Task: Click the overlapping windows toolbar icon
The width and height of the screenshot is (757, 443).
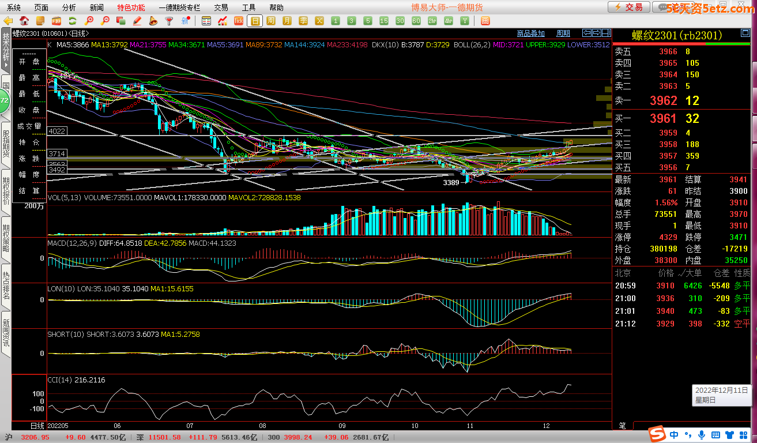Action: click(121, 21)
